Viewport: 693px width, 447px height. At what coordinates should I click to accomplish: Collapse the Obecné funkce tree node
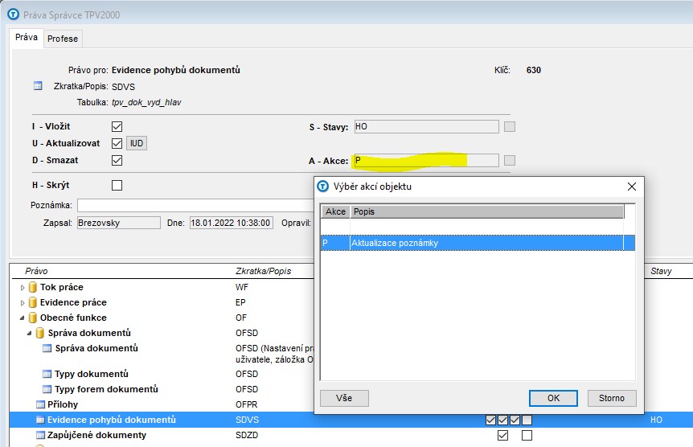22,318
